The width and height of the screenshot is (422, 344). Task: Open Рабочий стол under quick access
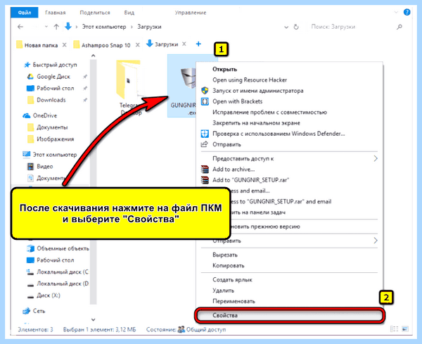coord(51,89)
